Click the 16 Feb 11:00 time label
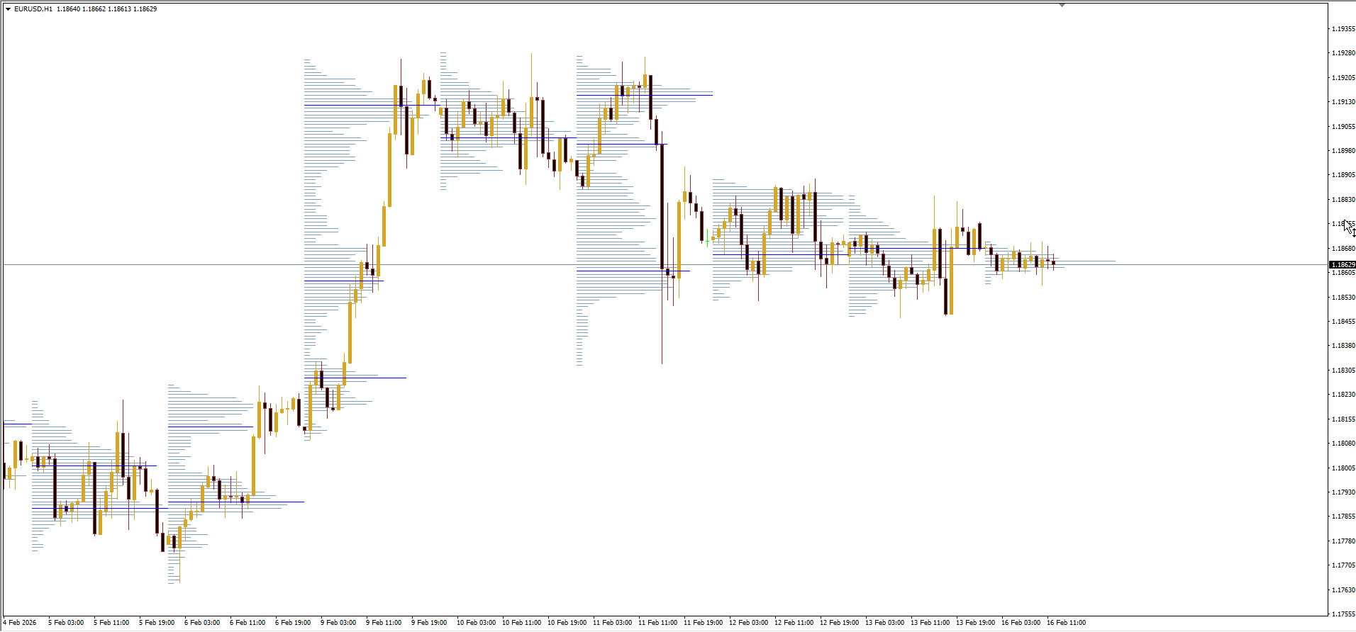1356x632 pixels. click(1066, 623)
